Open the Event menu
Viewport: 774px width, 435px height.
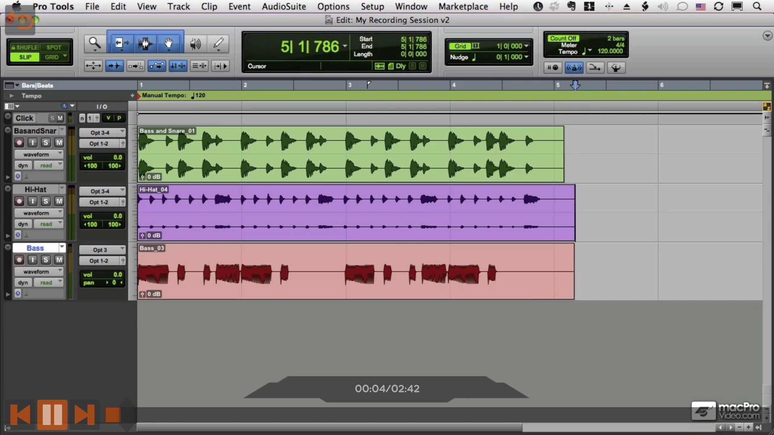(x=239, y=6)
